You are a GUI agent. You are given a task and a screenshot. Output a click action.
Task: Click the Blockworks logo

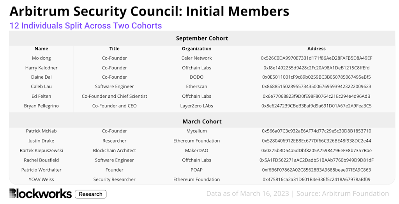pyautogui.click(x=41, y=193)
